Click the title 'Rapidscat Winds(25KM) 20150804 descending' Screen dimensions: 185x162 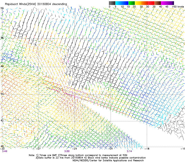36,4
